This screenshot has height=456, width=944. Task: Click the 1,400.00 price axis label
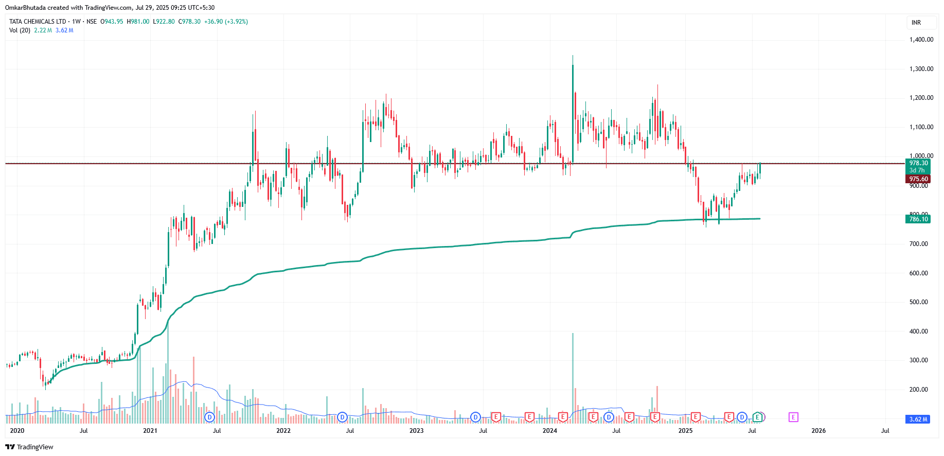(921, 40)
